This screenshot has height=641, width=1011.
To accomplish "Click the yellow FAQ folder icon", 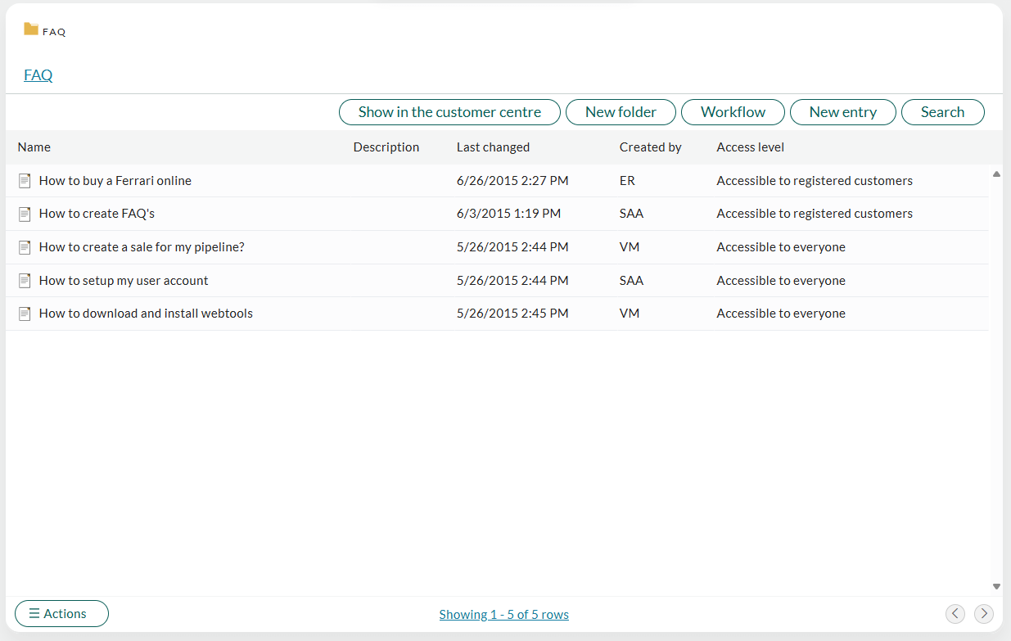I will click(x=31, y=29).
